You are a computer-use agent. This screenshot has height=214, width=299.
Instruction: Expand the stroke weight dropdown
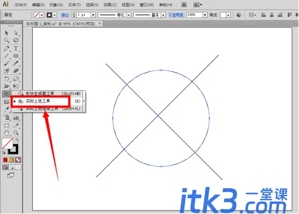[x=93, y=15]
